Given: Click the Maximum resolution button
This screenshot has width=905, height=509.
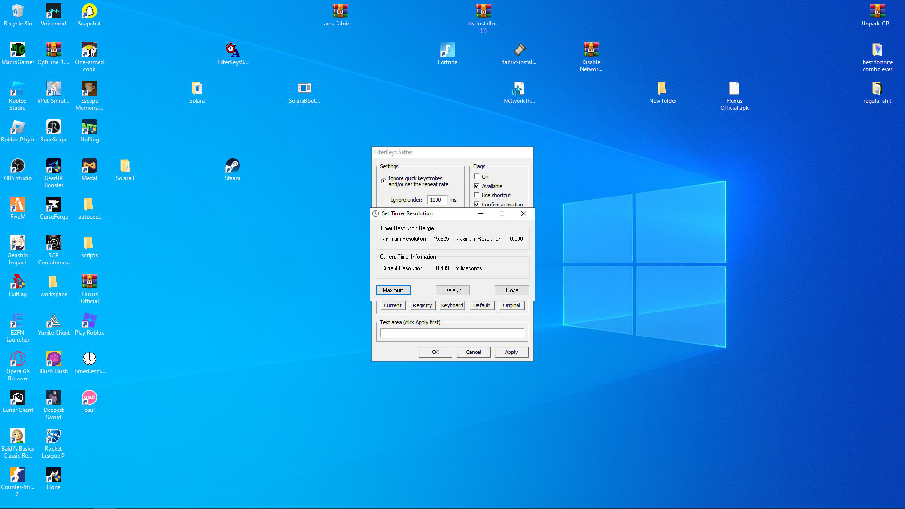Looking at the screenshot, I should point(393,290).
